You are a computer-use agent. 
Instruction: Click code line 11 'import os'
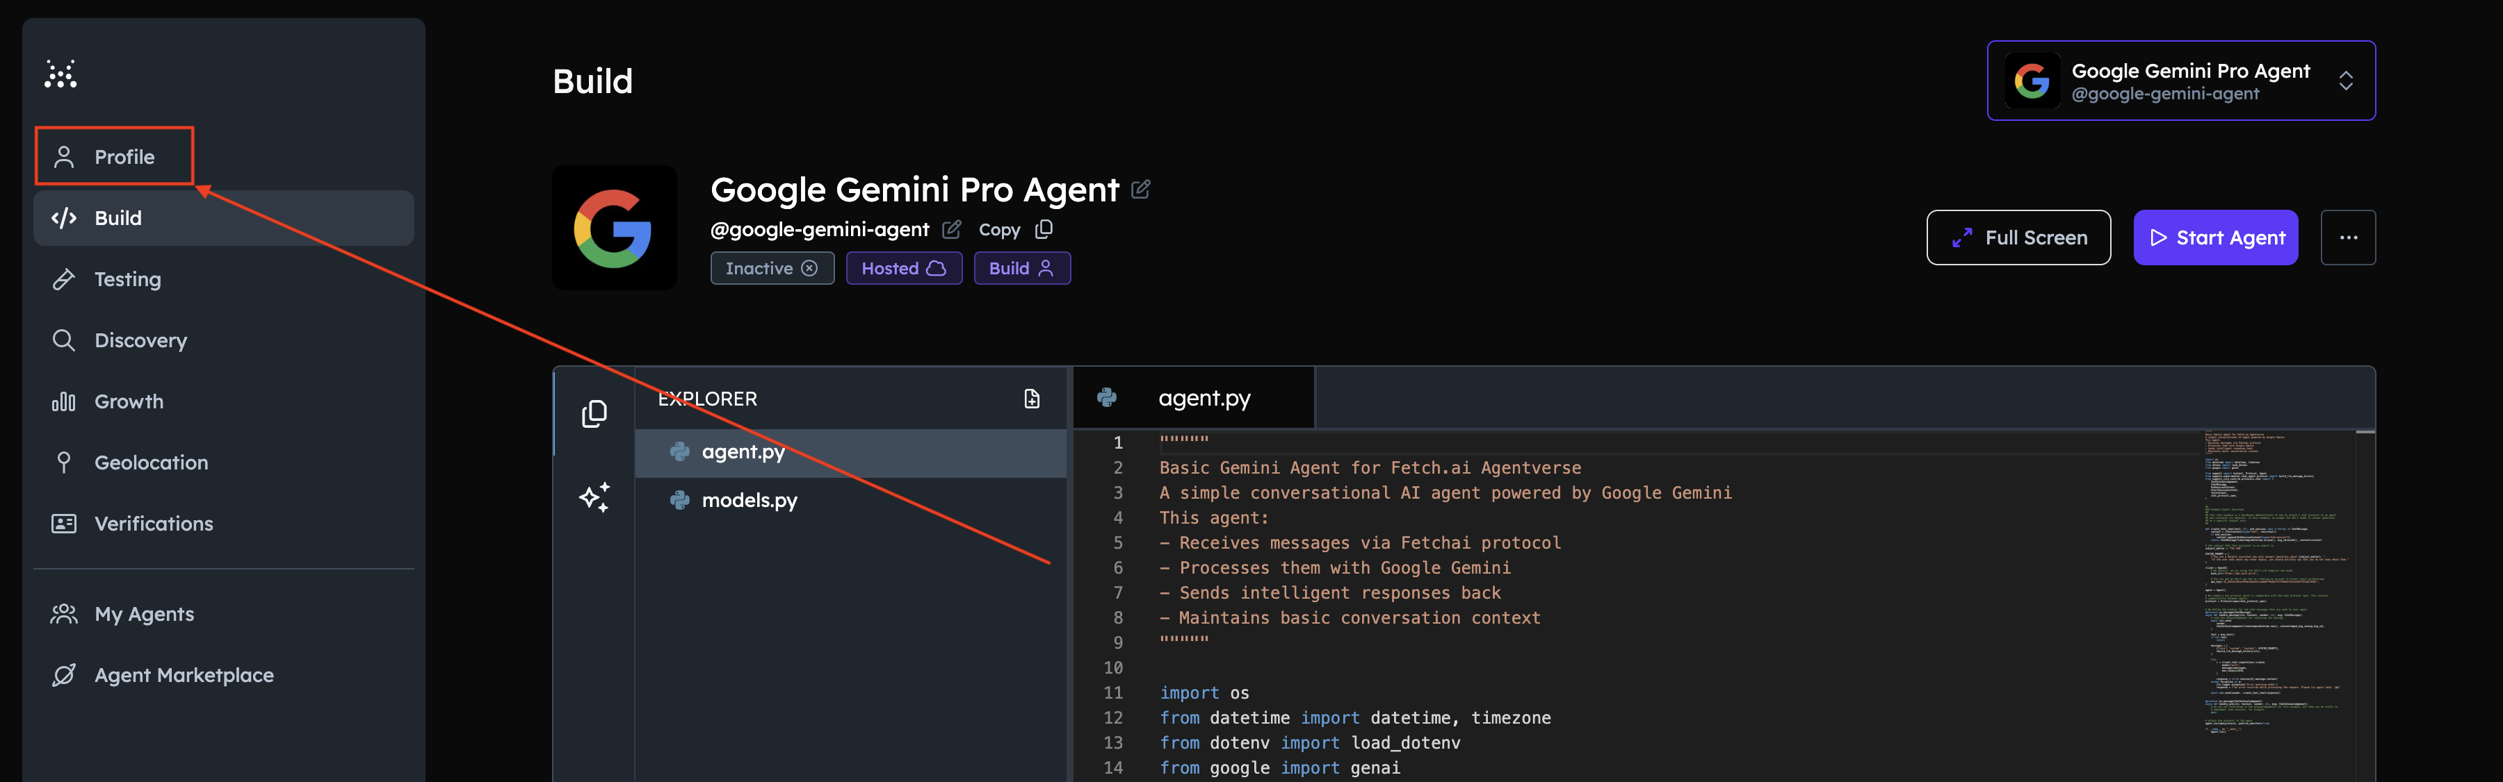pos(1204,692)
